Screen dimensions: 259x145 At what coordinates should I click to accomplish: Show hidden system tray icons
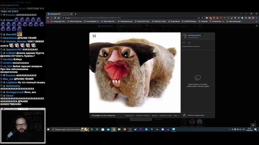pyautogui.click(x=229, y=130)
